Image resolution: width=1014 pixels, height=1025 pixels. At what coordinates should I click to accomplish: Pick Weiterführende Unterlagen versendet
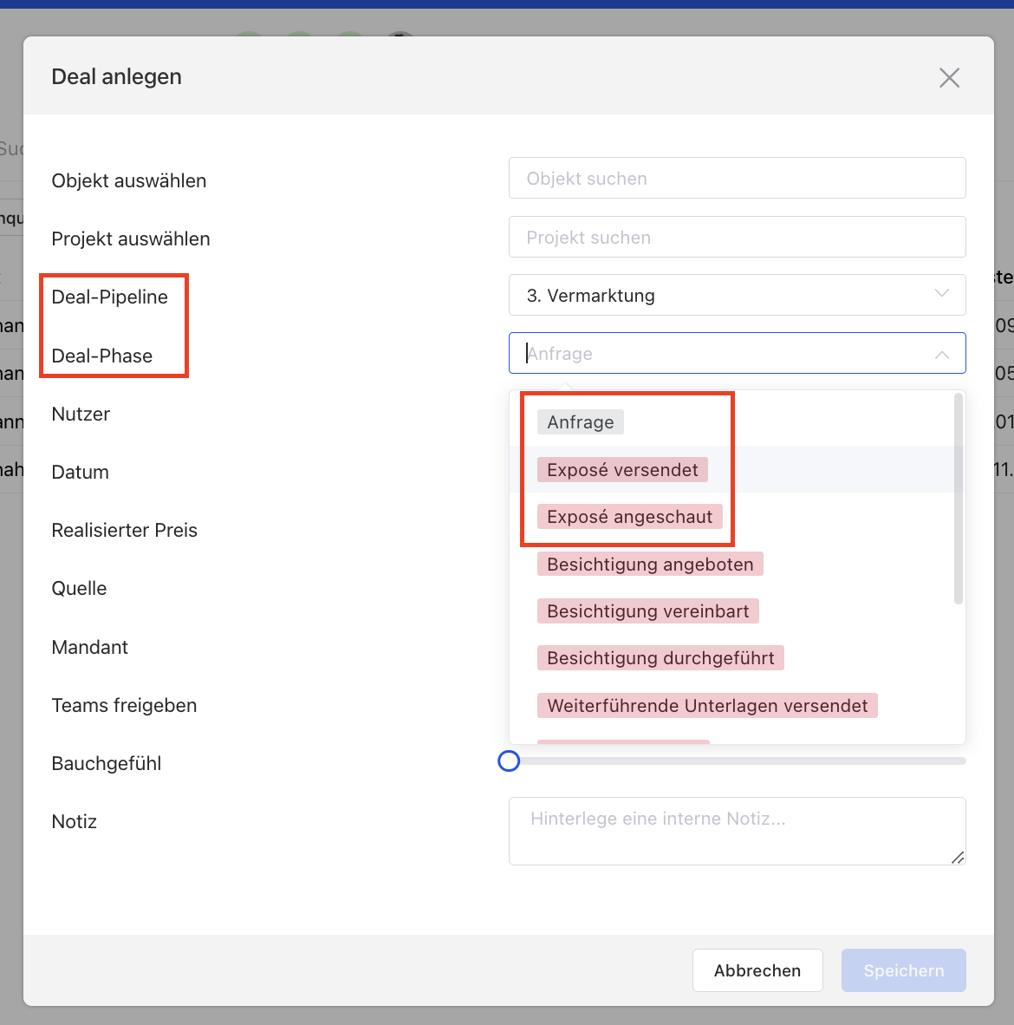707,706
